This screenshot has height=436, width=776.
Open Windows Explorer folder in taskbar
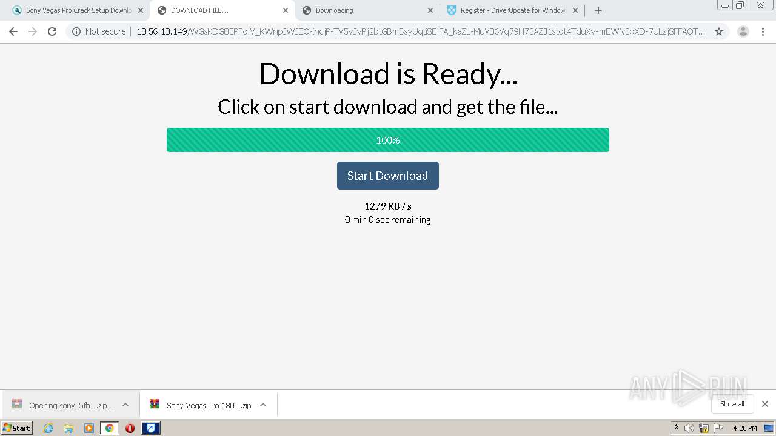(69, 428)
